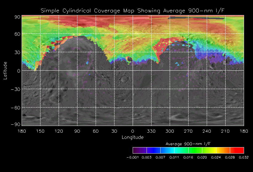Click the 0.016 color bar label
Viewport: 253px width, 172px height.
tap(188, 157)
